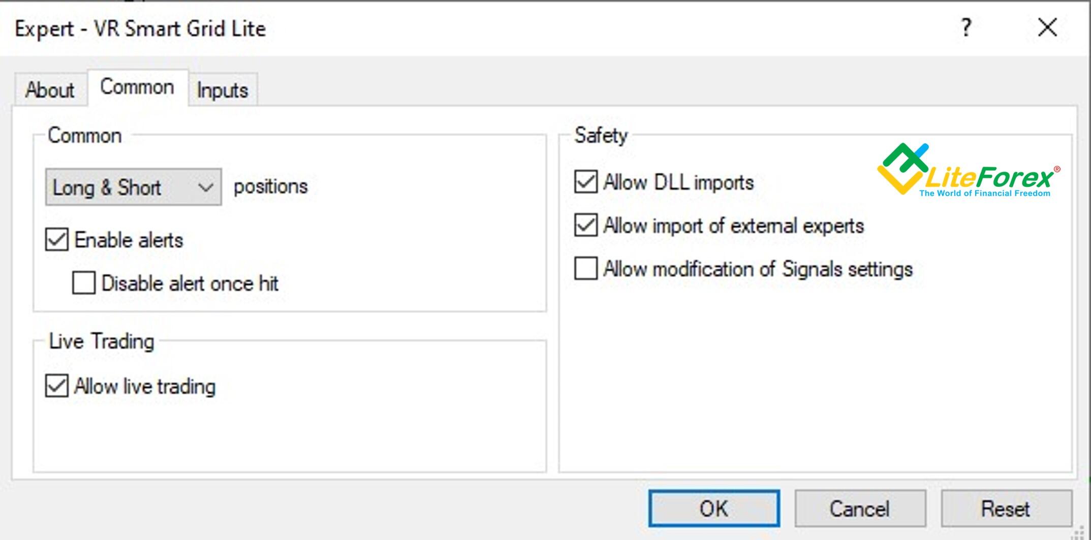The height and width of the screenshot is (540, 1091).
Task: Toggle Allow DLL imports checkbox
Action: click(x=586, y=182)
